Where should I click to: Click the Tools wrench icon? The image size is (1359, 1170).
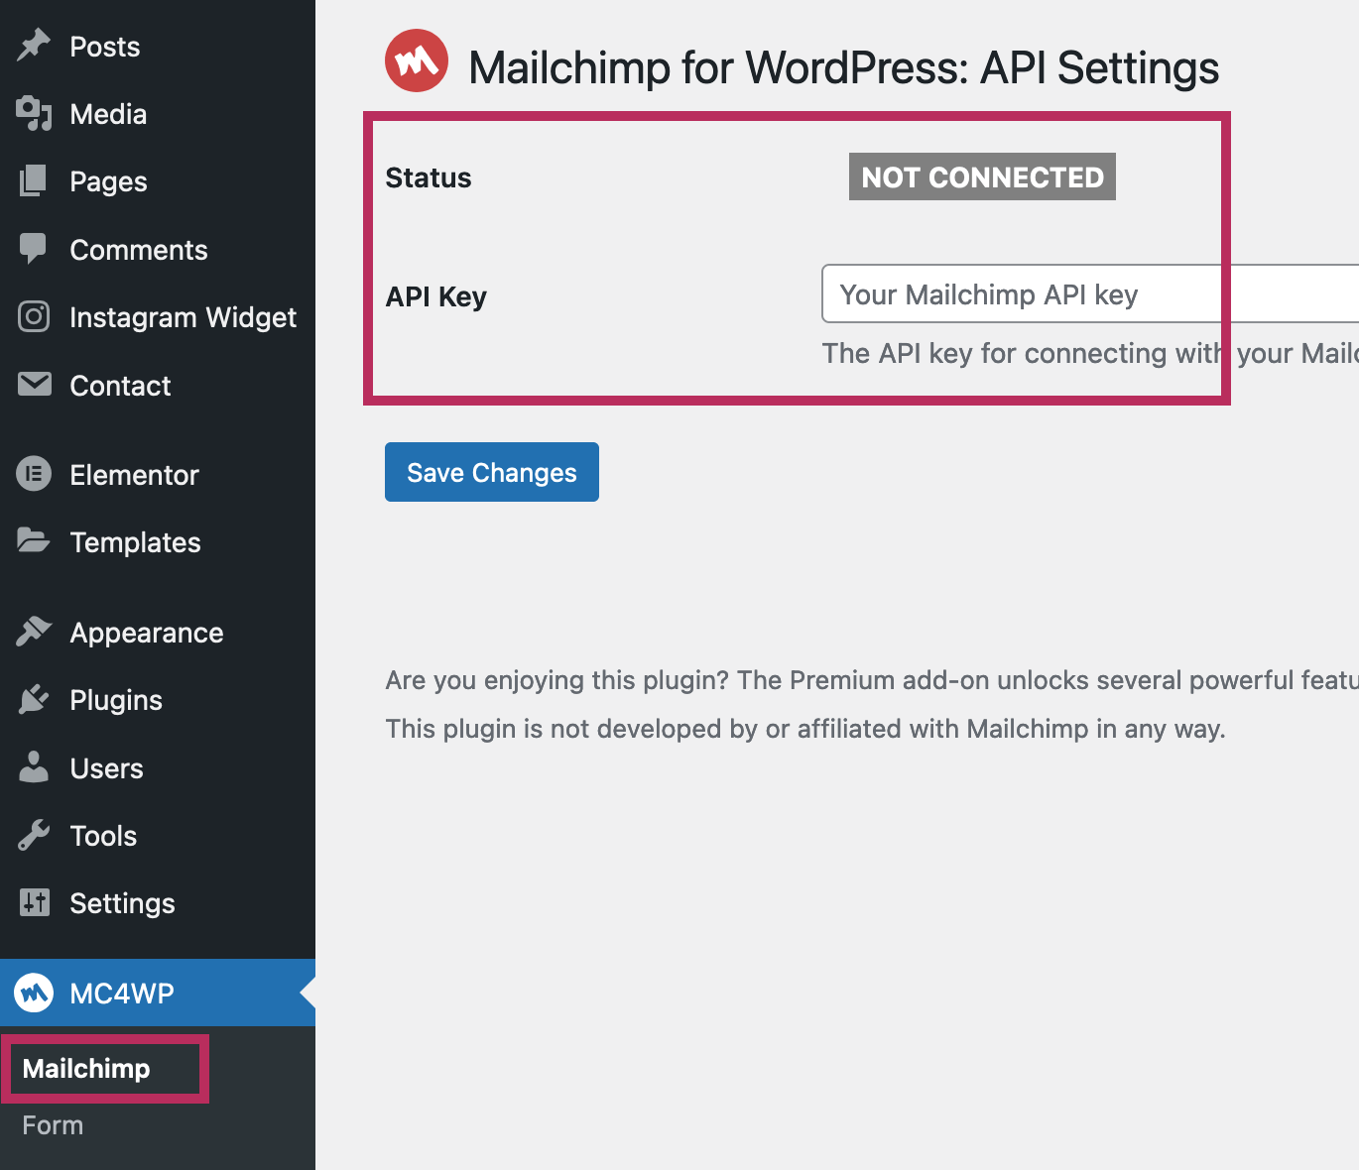coord(34,836)
